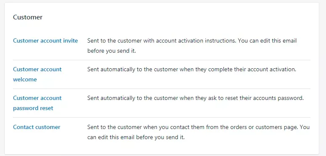Image resolution: width=326 pixels, height=156 pixels.
Task: Click divider below the Customer account welcome row
Action: coord(162,89)
